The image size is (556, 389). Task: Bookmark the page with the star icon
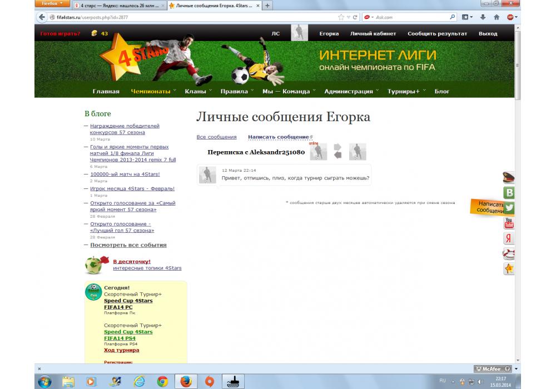pyautogui.click(x=341, y=17)
